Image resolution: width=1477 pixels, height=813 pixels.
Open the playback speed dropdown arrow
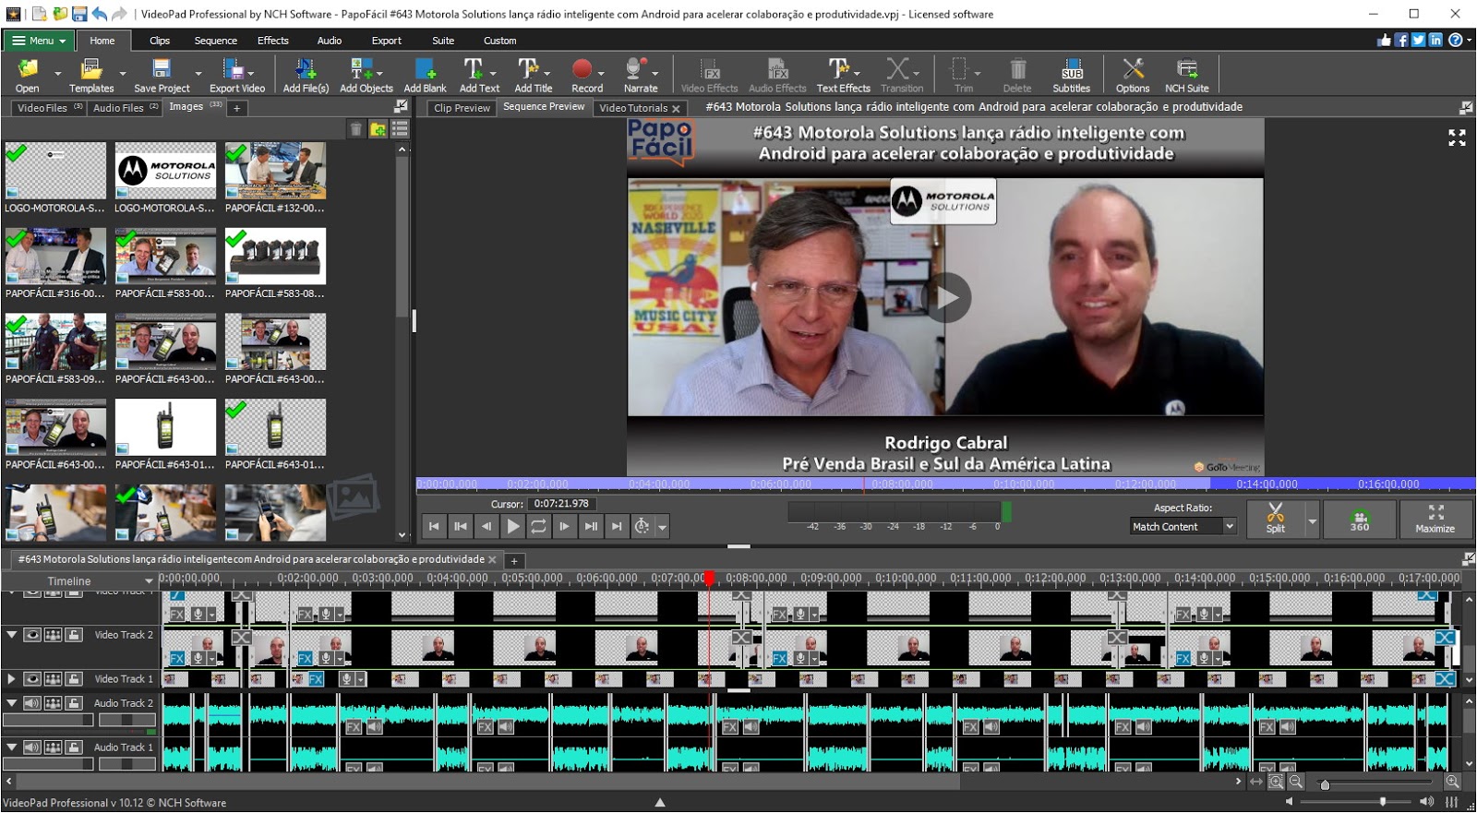pyautogui.click(x=662, y=528)
